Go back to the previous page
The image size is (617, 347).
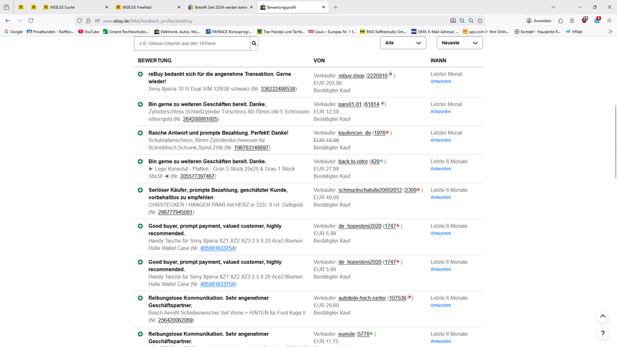(x=8, y=20)
